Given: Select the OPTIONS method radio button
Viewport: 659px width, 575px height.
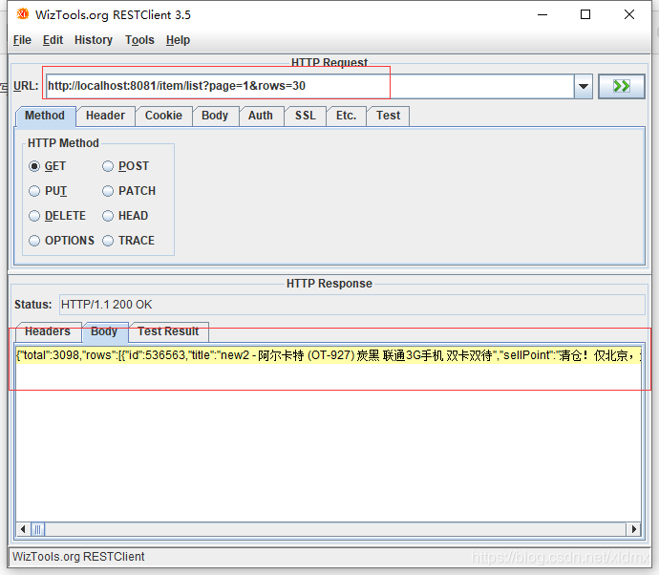Looking at the screenshot, I should [x=34, y=241].
